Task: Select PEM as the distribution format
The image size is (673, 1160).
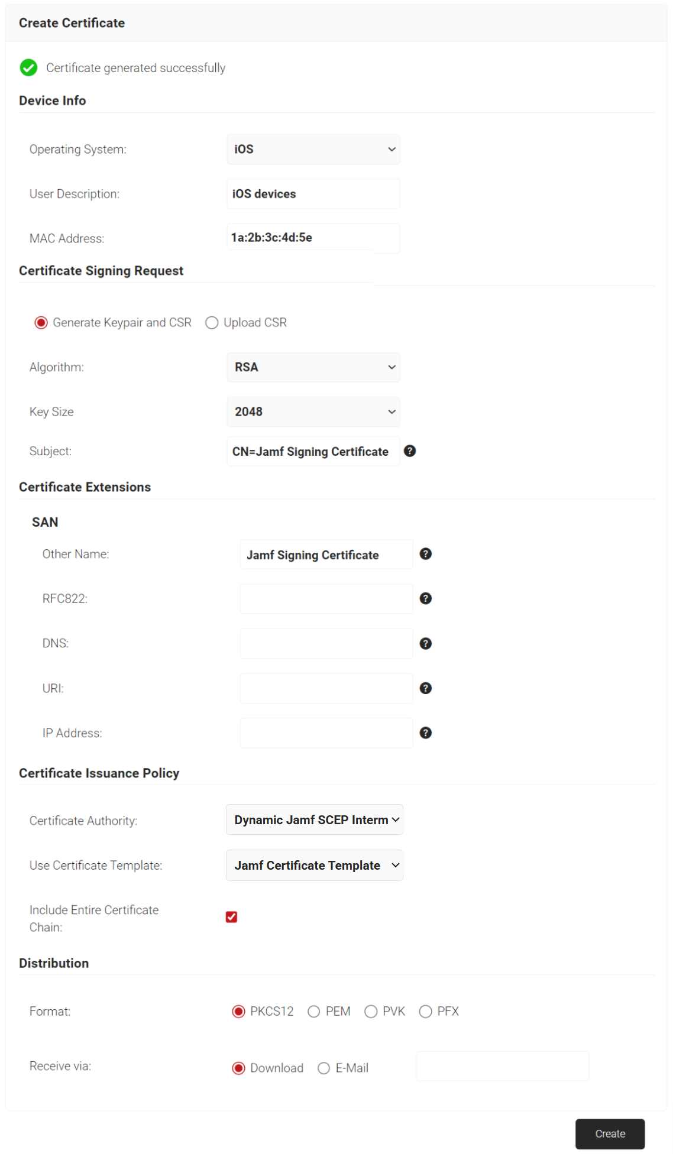Action: pos(314,1012)
